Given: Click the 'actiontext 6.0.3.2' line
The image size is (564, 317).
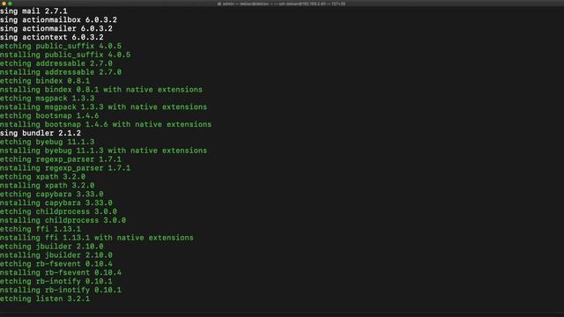Looking at the screenshot, I should [52, 37].
